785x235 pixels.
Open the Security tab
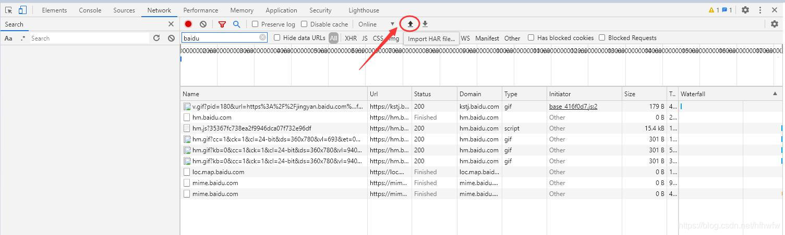click(320, 10)
